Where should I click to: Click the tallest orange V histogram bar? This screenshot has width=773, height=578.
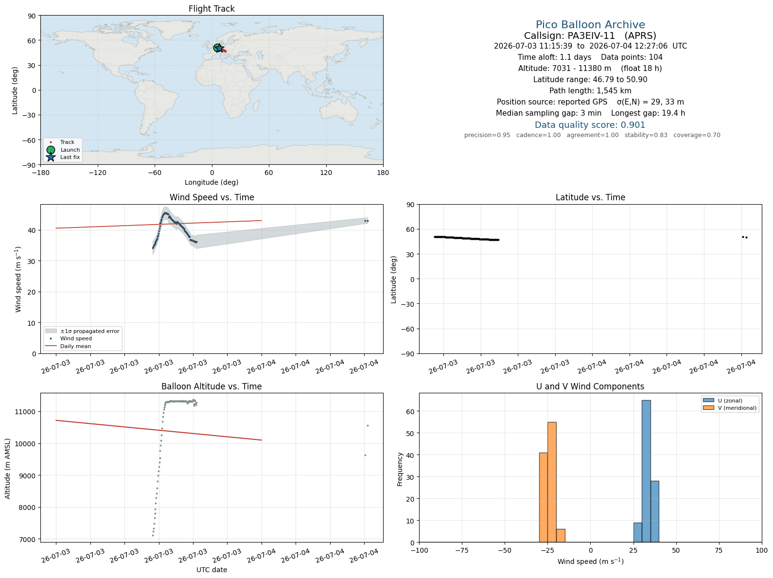552,482
